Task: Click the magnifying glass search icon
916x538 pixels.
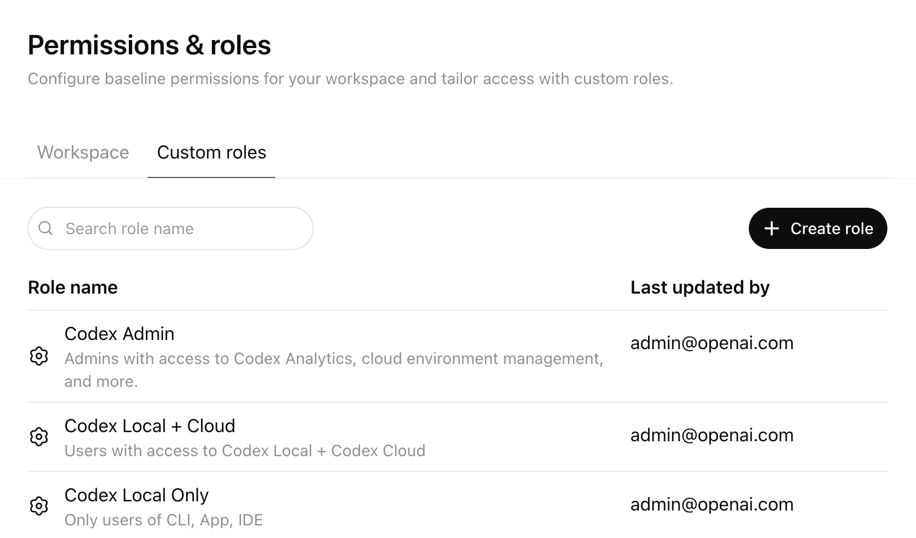Action: [x=46, y=228]
